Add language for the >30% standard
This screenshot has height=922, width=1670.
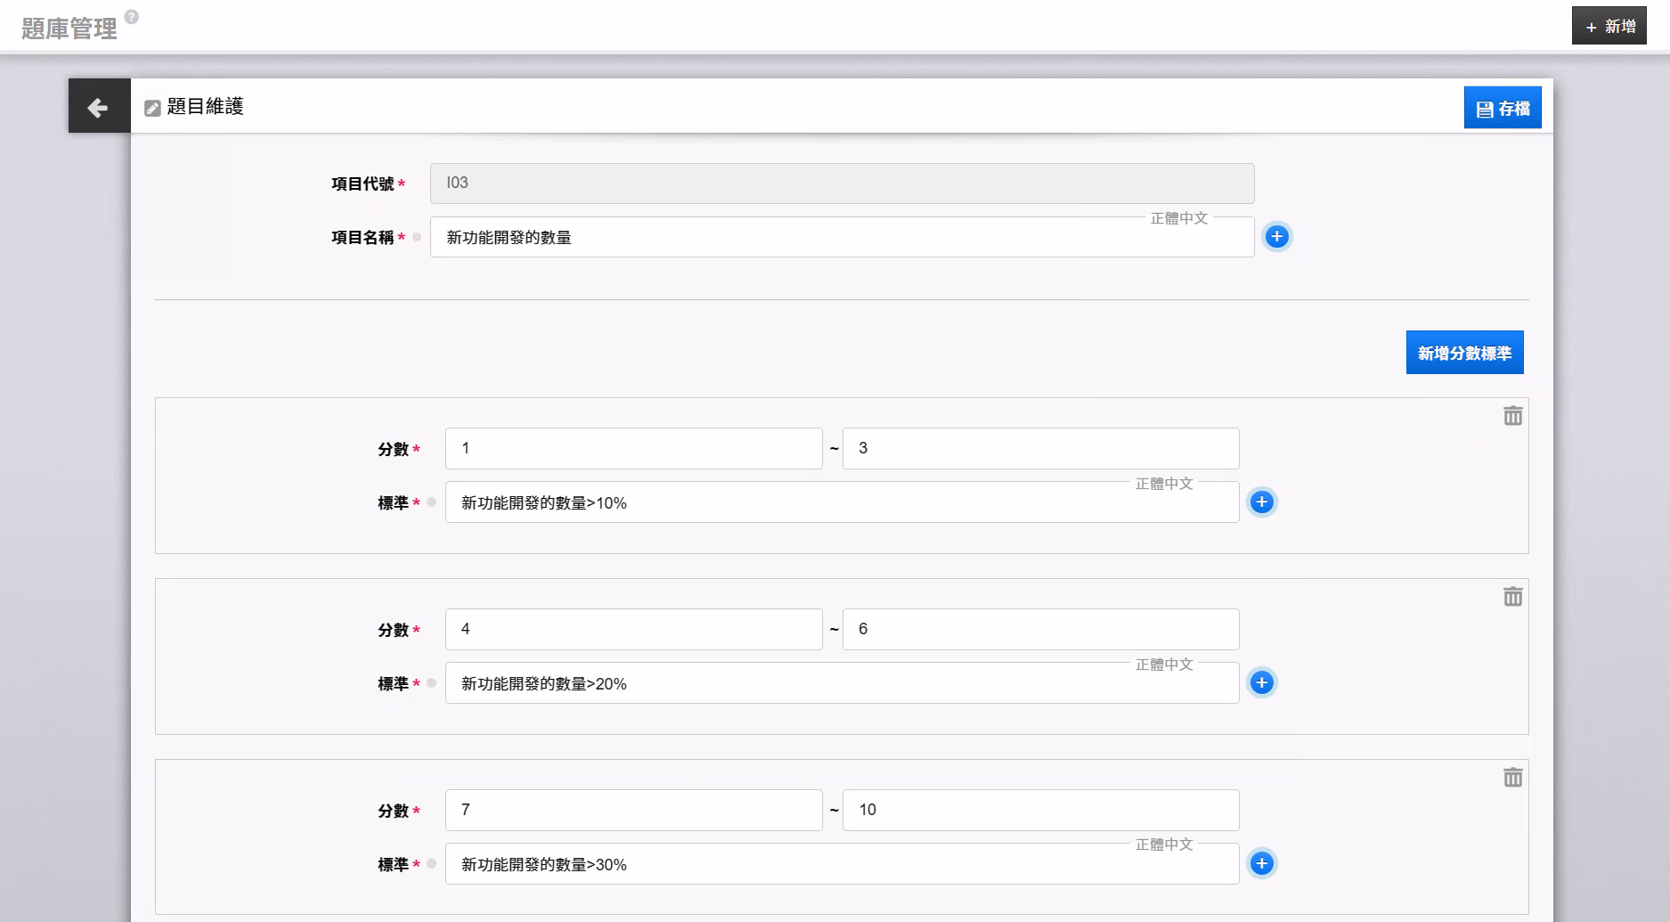click(x=1261, y=864)
